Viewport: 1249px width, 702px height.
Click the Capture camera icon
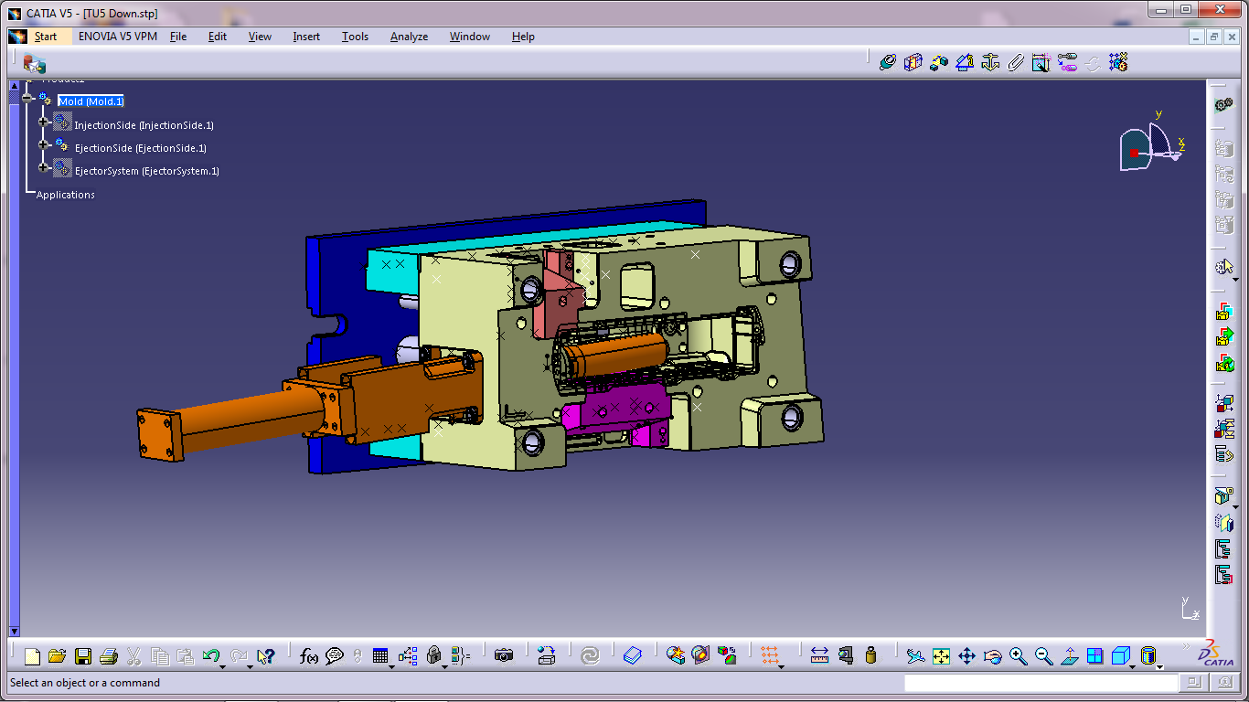[x=504, y=655]
